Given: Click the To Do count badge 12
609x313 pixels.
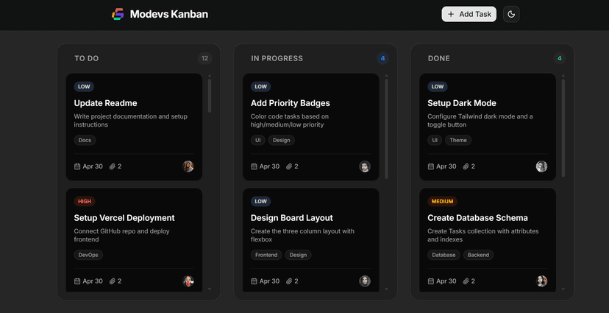Looking at the screenshot, I should point(204,58).
